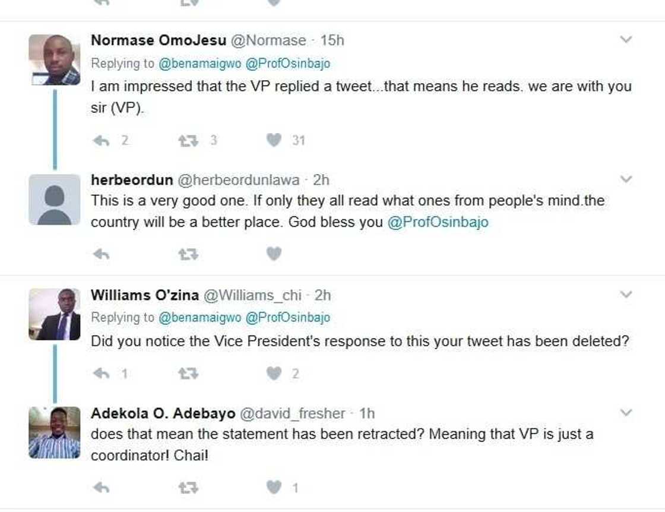Image resolution: width=665 pixels, height=512 pixels.
Task: Retweet herbeordun's tweet
Action: tap(188, 254)
